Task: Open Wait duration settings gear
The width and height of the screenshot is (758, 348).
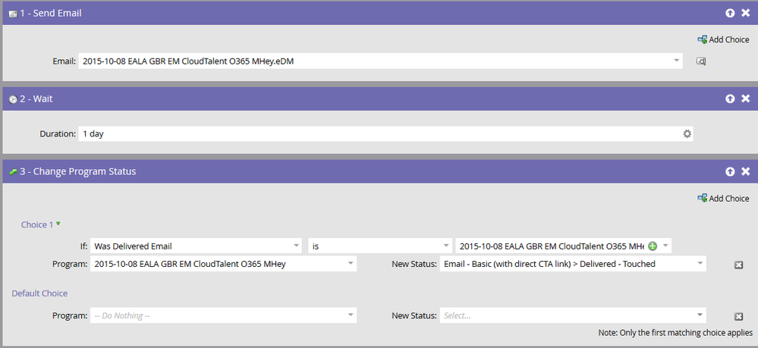Action: 687,133
